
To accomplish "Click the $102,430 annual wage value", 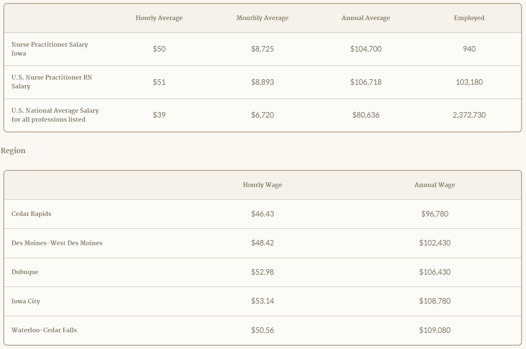I will [x=435, y=243].
